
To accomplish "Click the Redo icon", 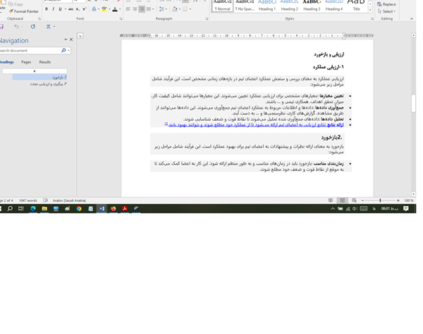I will pos(32,27).
